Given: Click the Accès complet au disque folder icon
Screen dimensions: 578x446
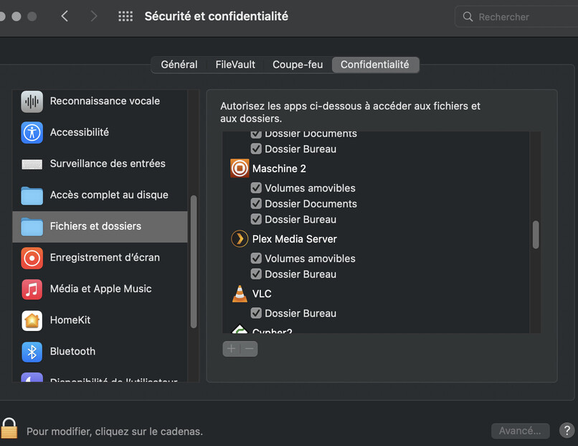Looking at the screenshot, I should 32,195.
